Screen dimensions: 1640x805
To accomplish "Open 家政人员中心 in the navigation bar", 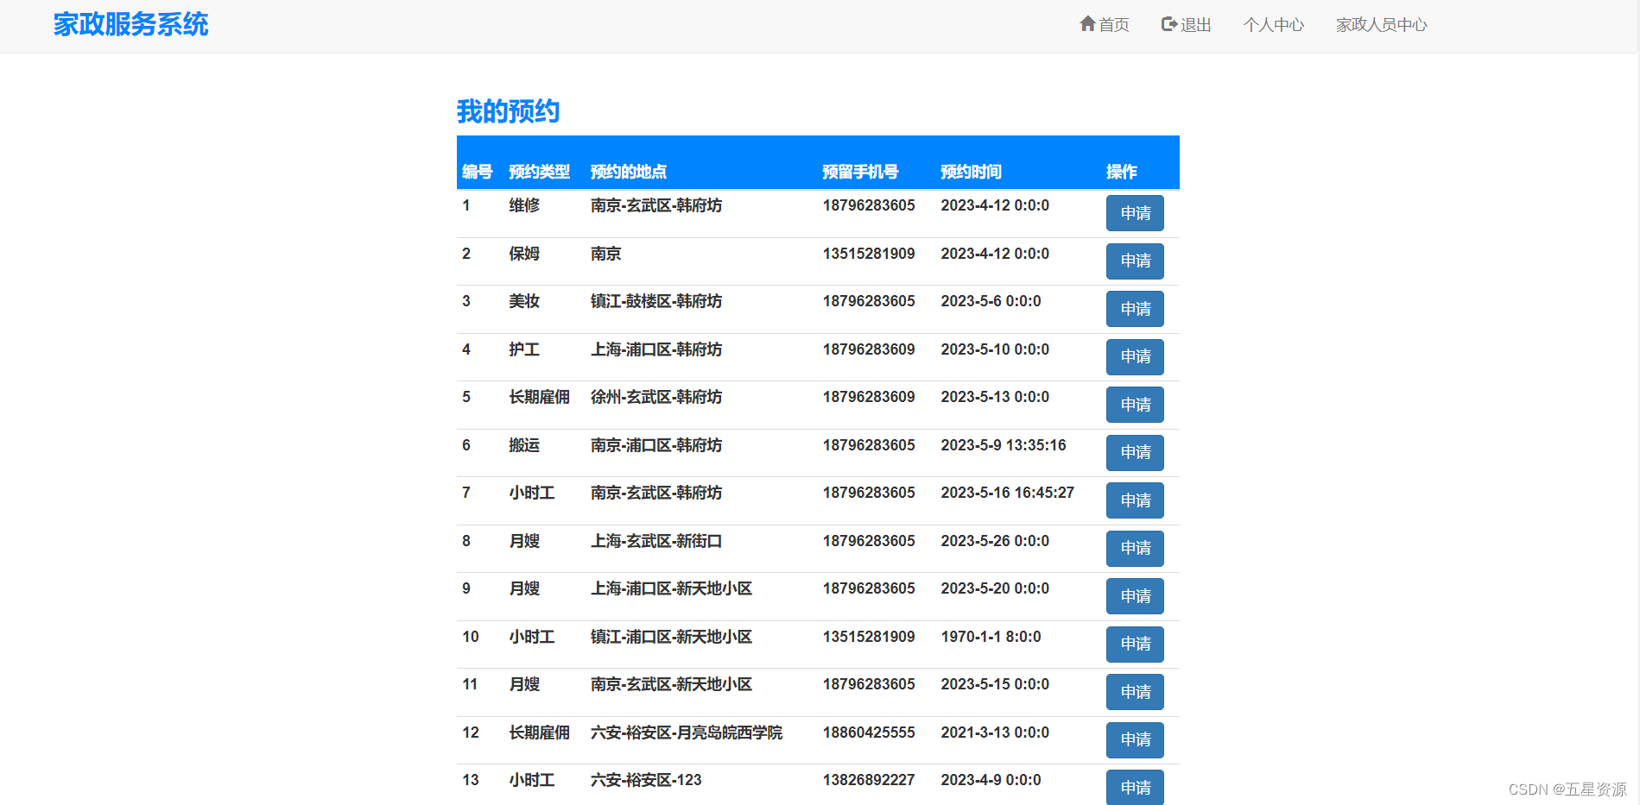I will [1382, 25].
